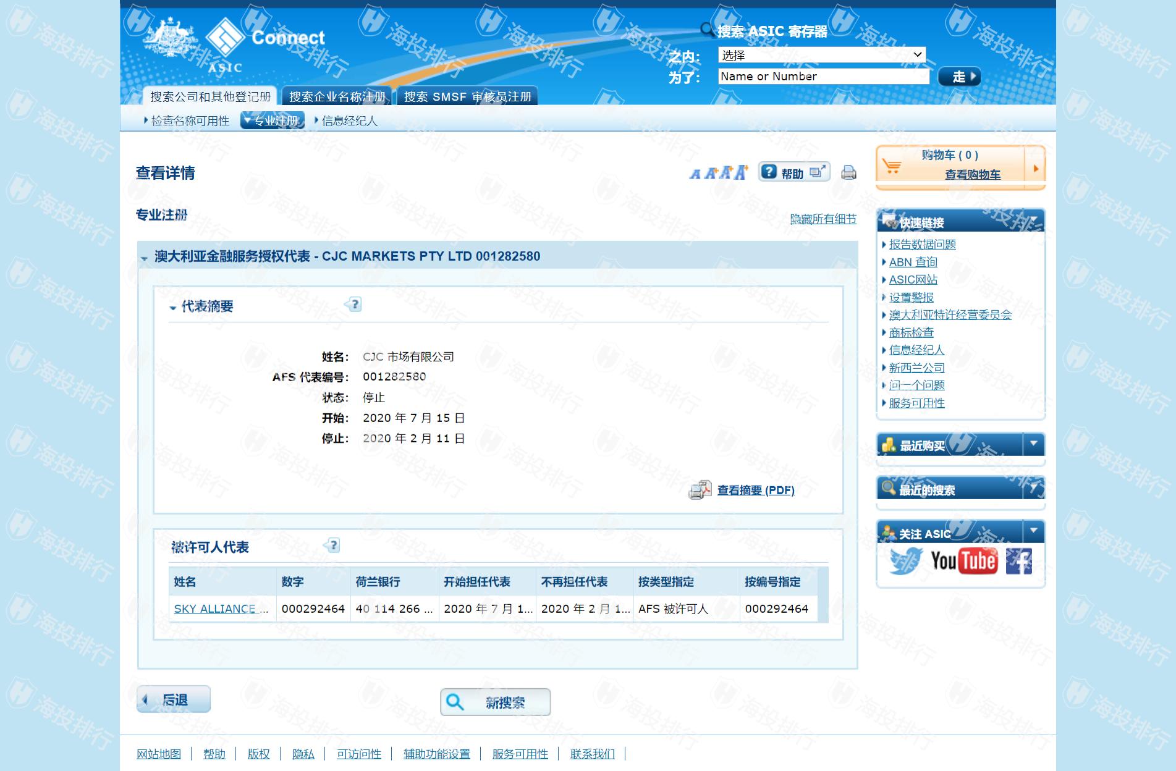1176x771 pixels.
Task: Open the ASIC Facebook icon
Action: [x=1018, y=561]
